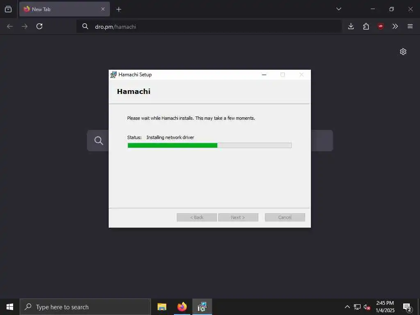Open new tab personalize gear settings
The image size is (420, 315).
pos(403,52)
